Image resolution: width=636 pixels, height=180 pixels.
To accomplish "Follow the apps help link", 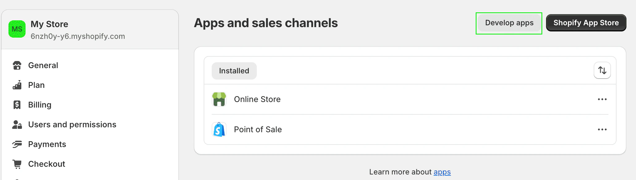I will click(x=442, y=172).
